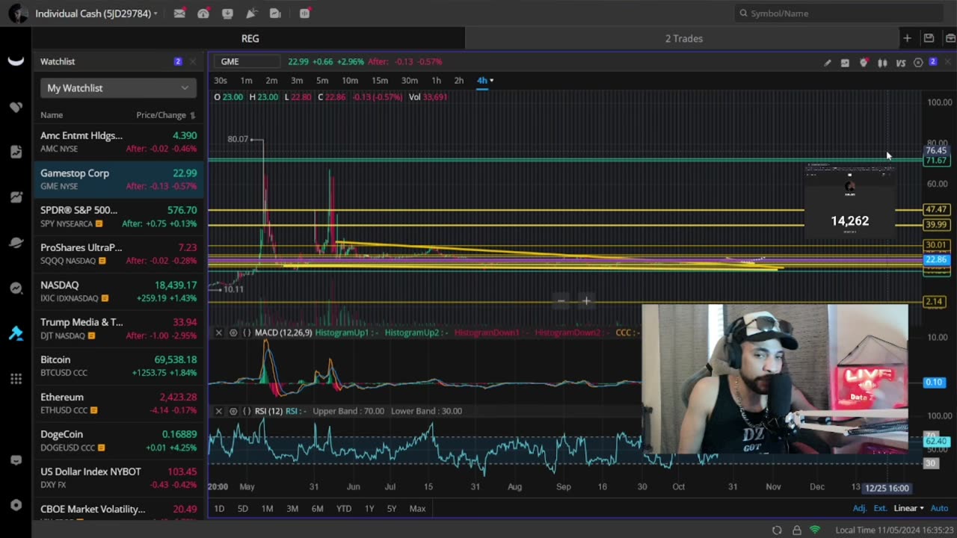This screenshot has height=538, width=957.
Task: Click the user profile avatar
Action: pyautogui.click(x=18, y=13)
